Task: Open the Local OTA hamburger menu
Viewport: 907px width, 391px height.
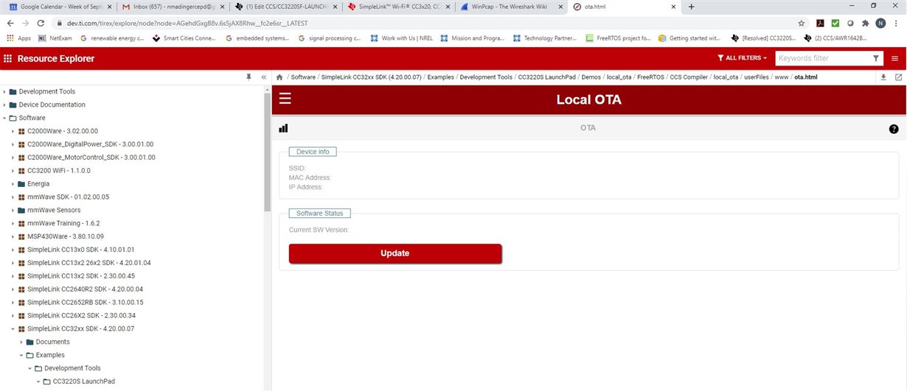Action: point(285,99)
